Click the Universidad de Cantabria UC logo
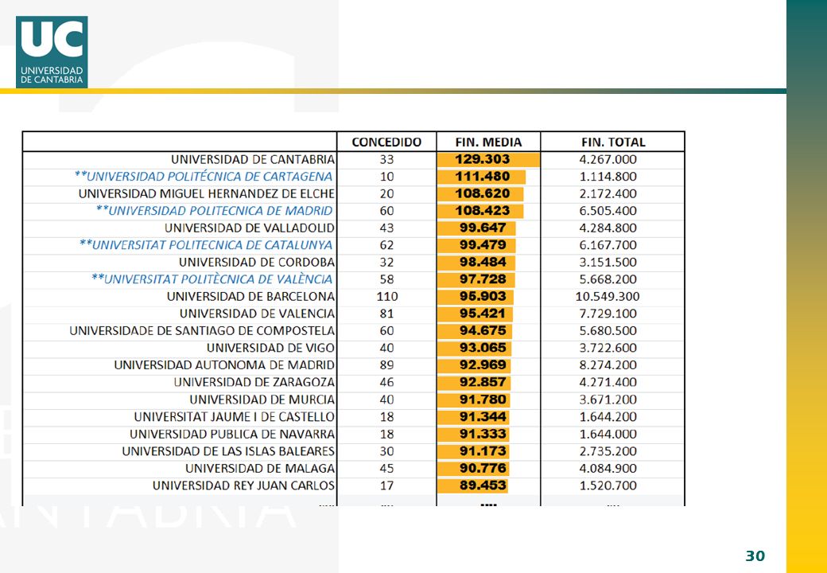 click(52, 52)
